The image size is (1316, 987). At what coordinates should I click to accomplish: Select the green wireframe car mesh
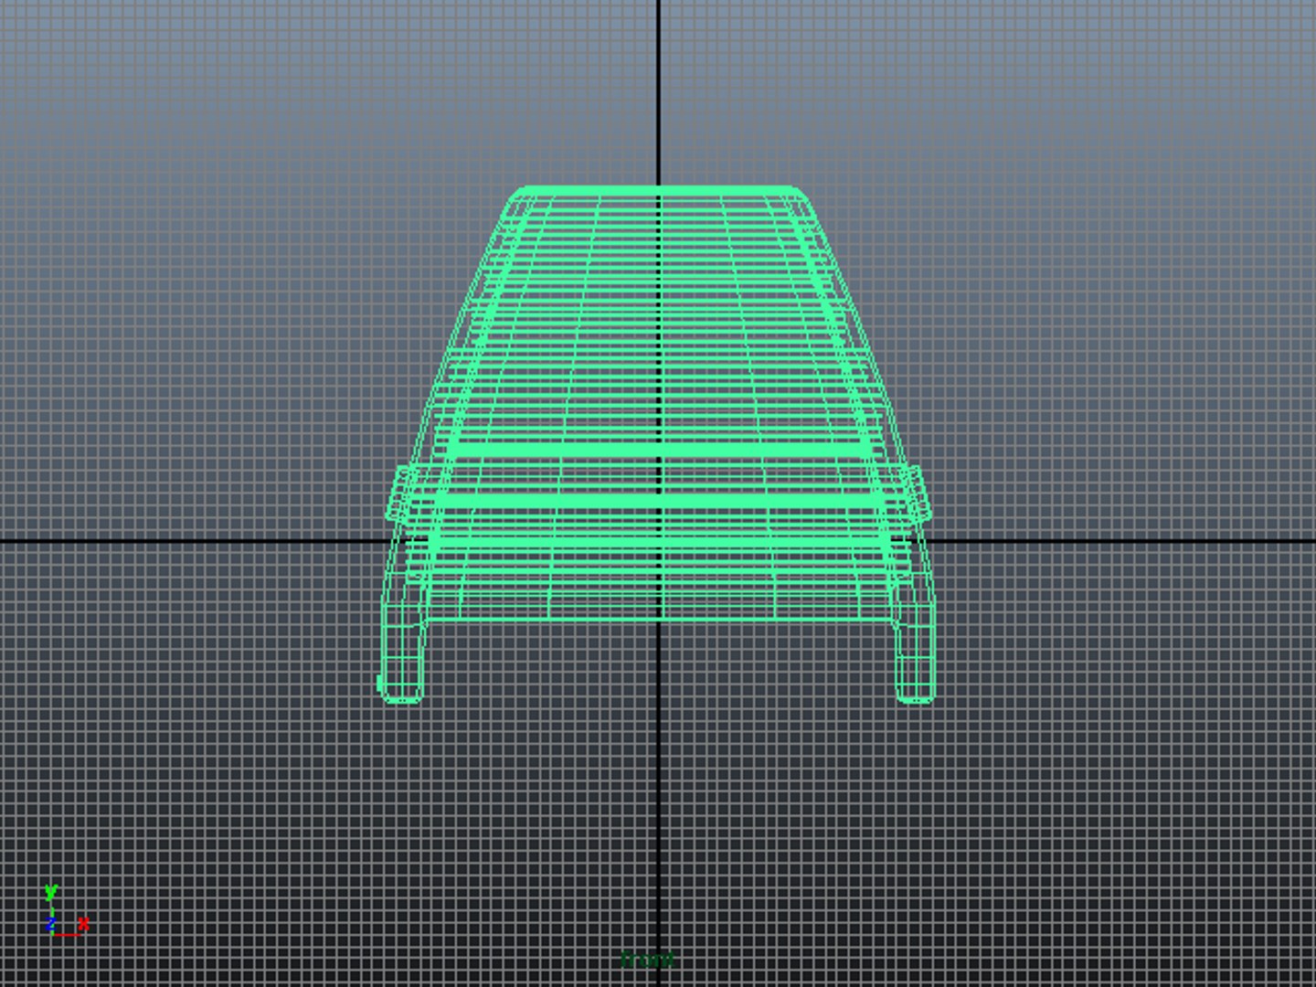(657, 445)
